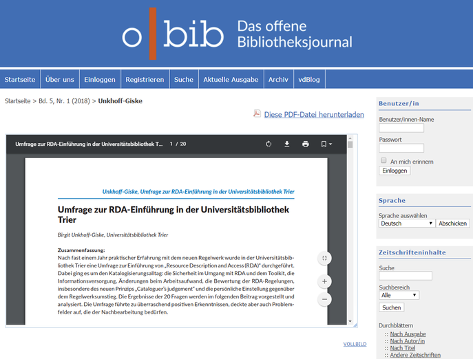Open Suche in navigation bar
473x359 pixels.
(184, 80)
